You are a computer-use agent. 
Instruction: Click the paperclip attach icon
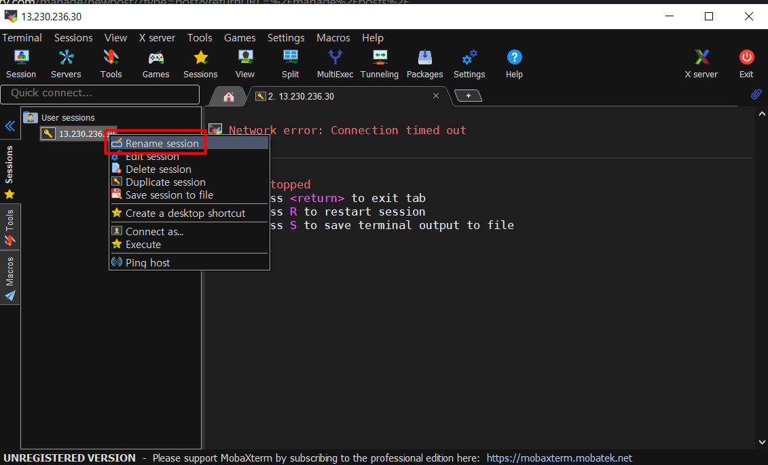point(756,94)
